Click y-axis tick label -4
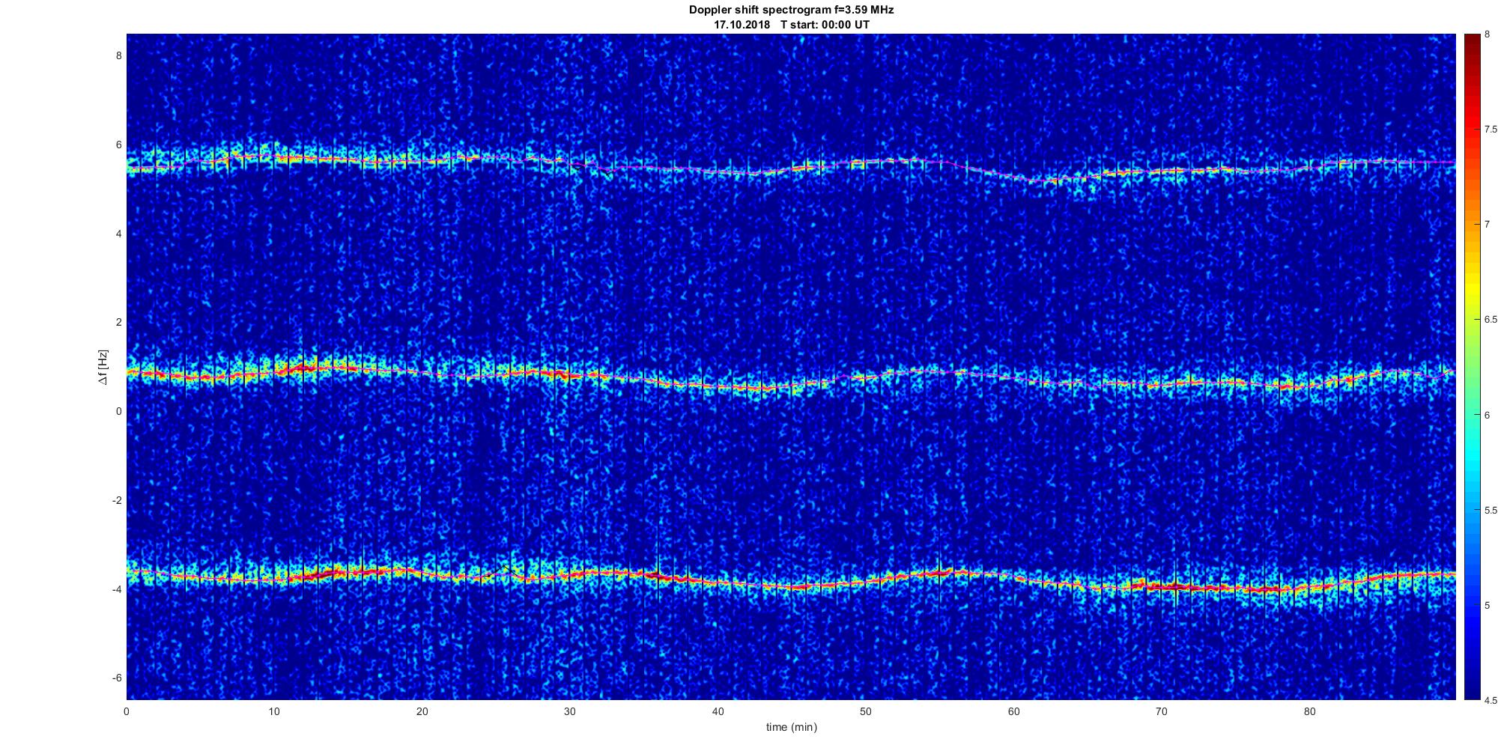This screenshot has height=751, width=1498. pyautogui.click(x=117, y=589)
